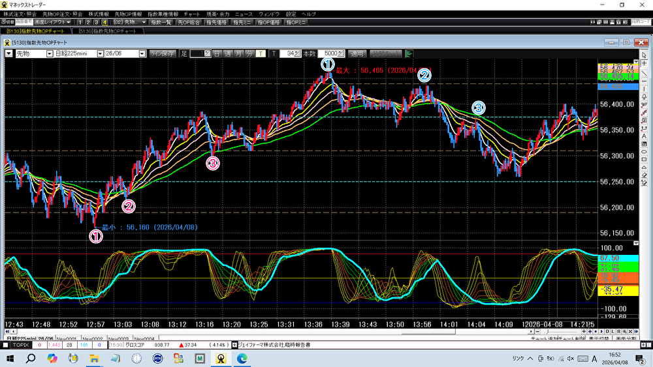Click the 本数 bar count field

(332, 53)
